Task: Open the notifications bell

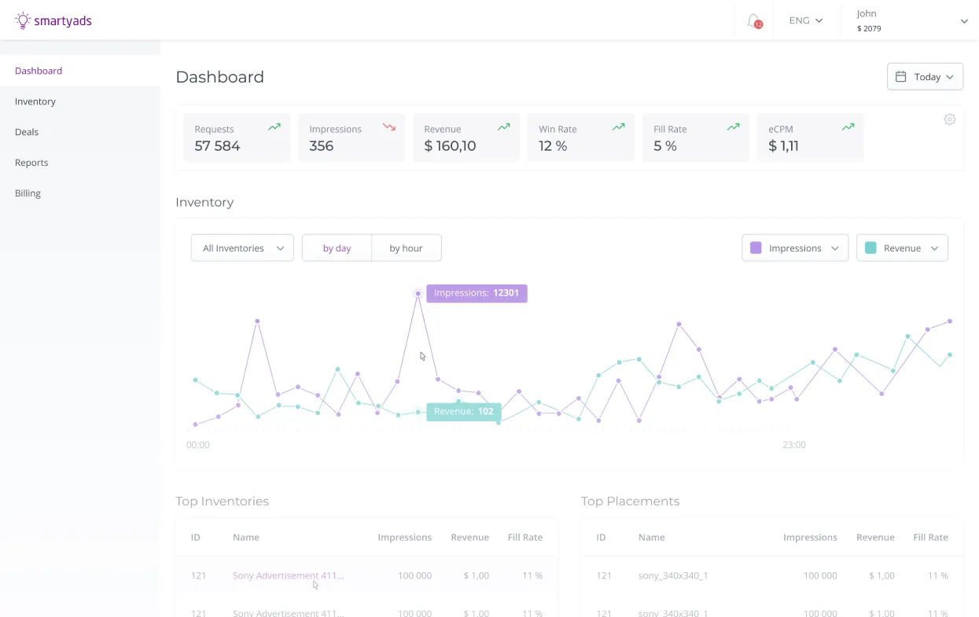Action: (x=753, y=20)
